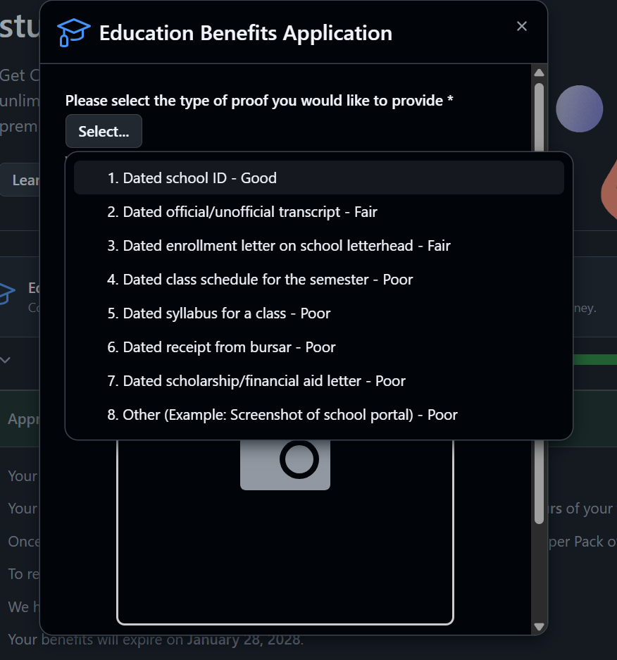Click the Learn button in the background
617x660 pixels.
pyautogui.click(x=23, y=180)
